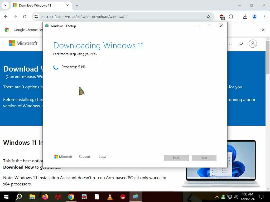Bookmark this page with star icon
The height and width of the screenshot is (202, 270).
[x=208, y=17]
